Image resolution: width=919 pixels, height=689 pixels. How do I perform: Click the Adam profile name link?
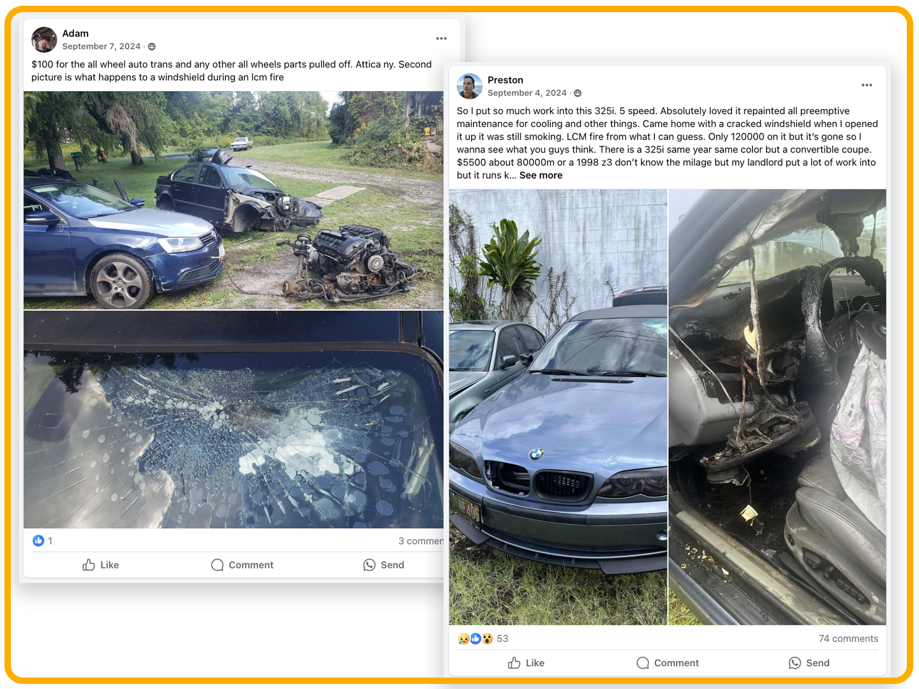click(x=75, y=33)
